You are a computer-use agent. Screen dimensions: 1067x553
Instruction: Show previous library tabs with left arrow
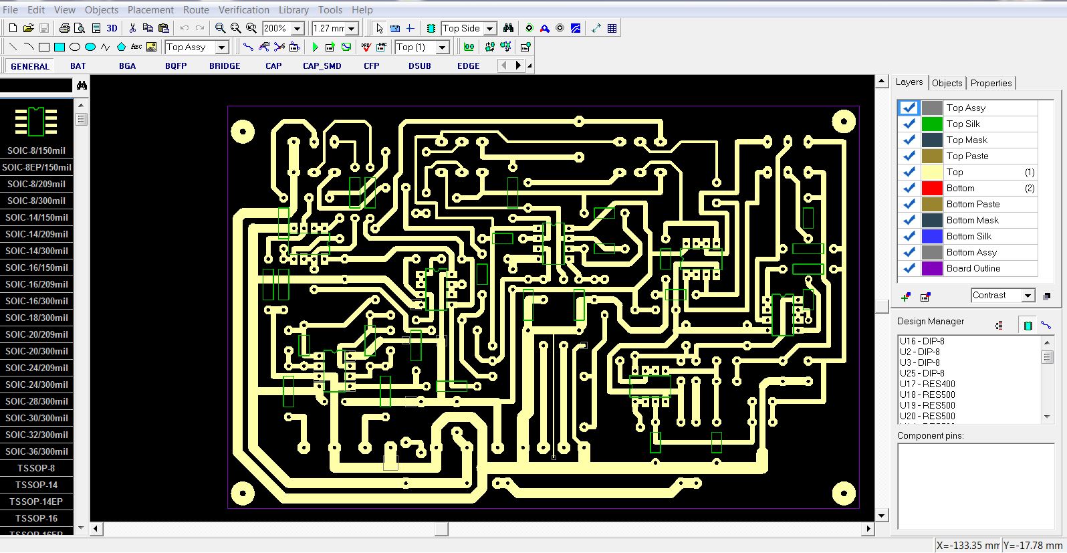(505, 66)
